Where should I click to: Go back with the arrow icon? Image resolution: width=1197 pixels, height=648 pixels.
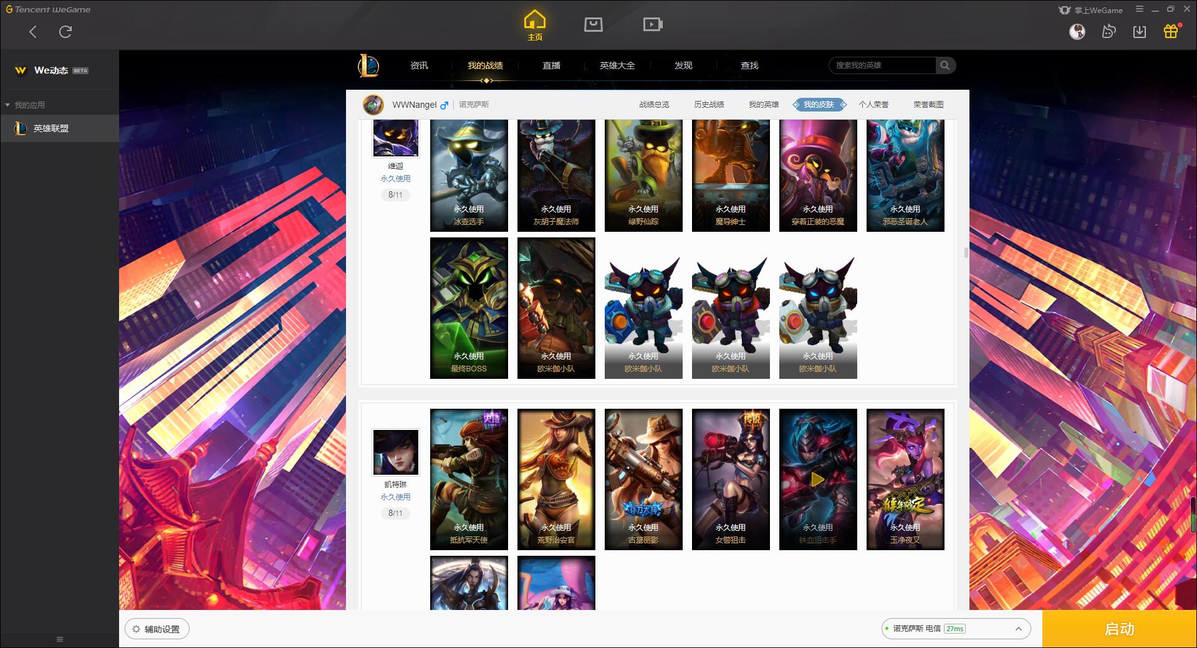pos(33,32)
